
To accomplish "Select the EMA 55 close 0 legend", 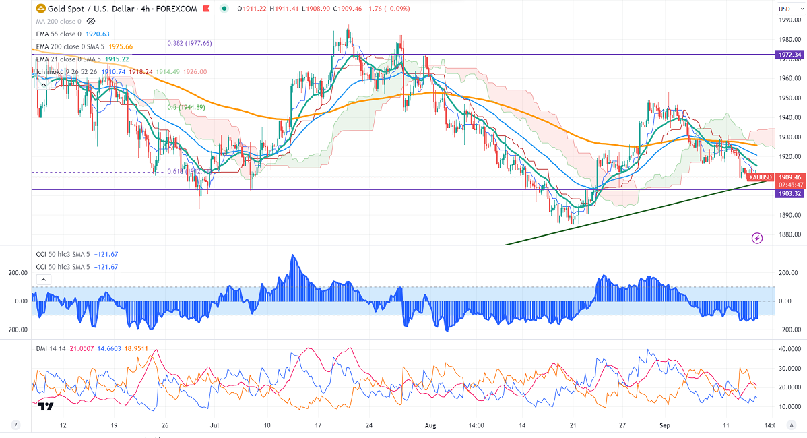I will tap(59, 34).
